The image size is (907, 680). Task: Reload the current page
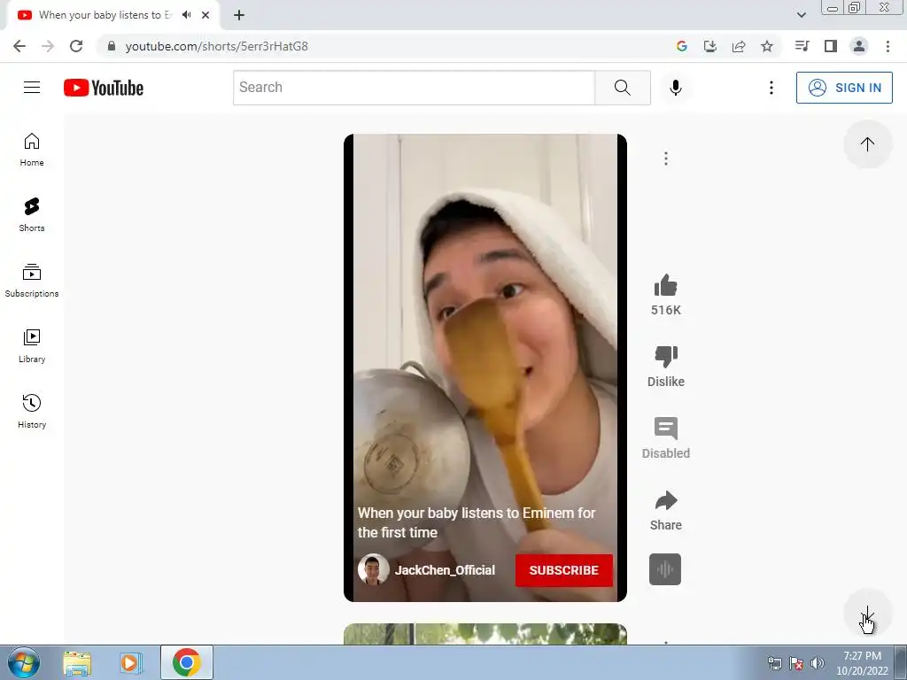[x=76, y=46]
